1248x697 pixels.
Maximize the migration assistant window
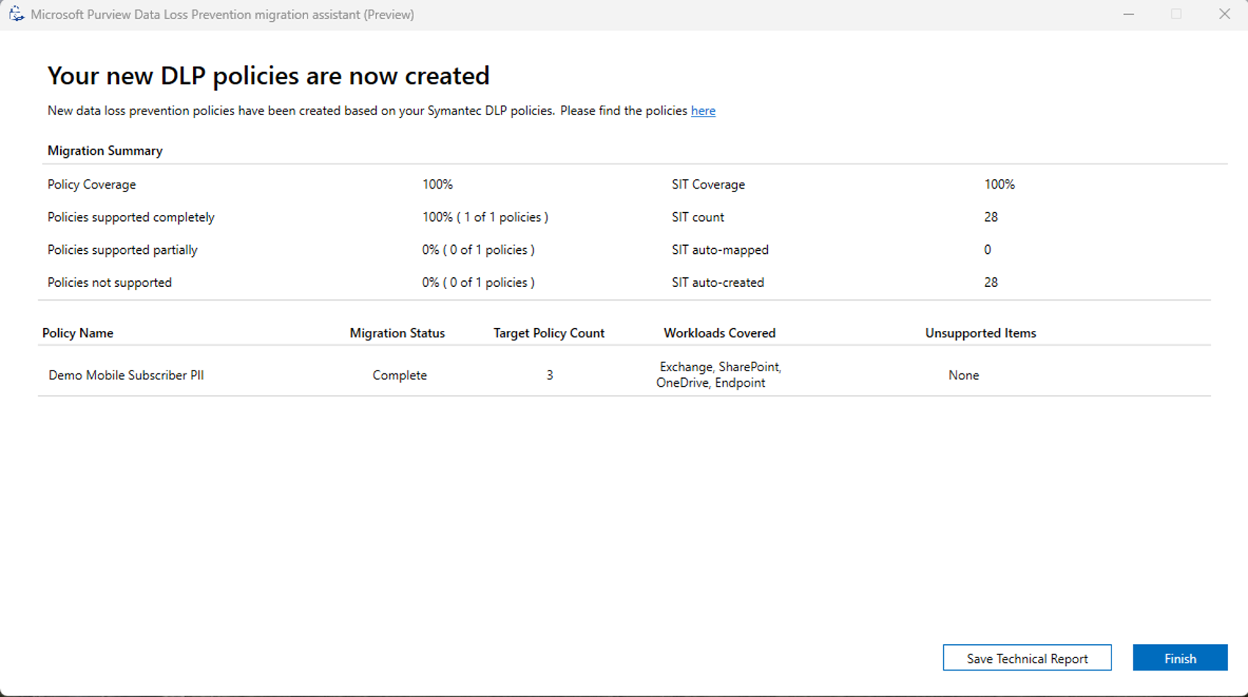coord(1176,14)
